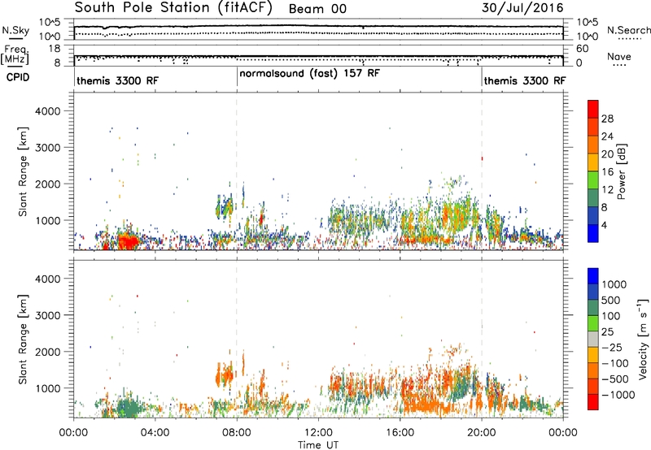Click the orange echo patch near 07:30 in velocity panel
The width and height of the screenshot is (651, 450).
tap(225, 375)
